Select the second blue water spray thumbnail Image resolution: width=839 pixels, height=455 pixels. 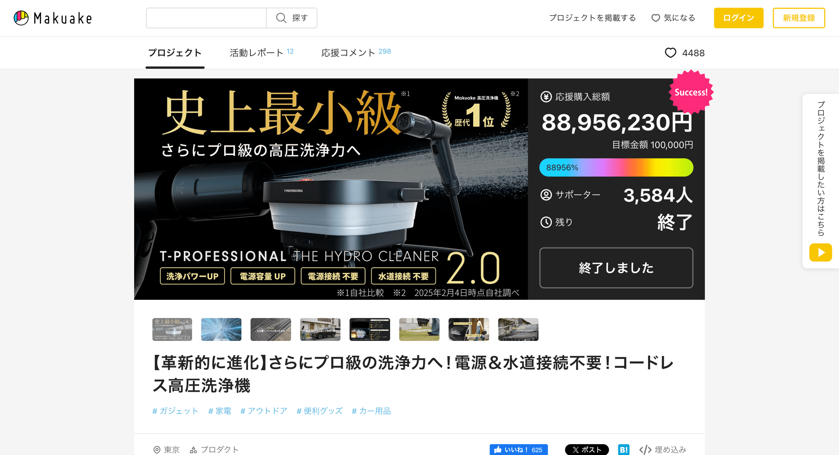point(221,329)
